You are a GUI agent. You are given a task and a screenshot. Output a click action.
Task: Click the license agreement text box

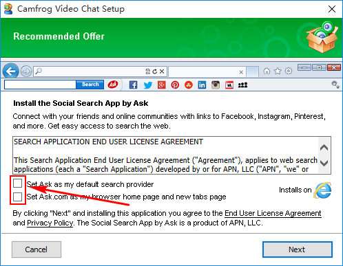click(171, 155)
